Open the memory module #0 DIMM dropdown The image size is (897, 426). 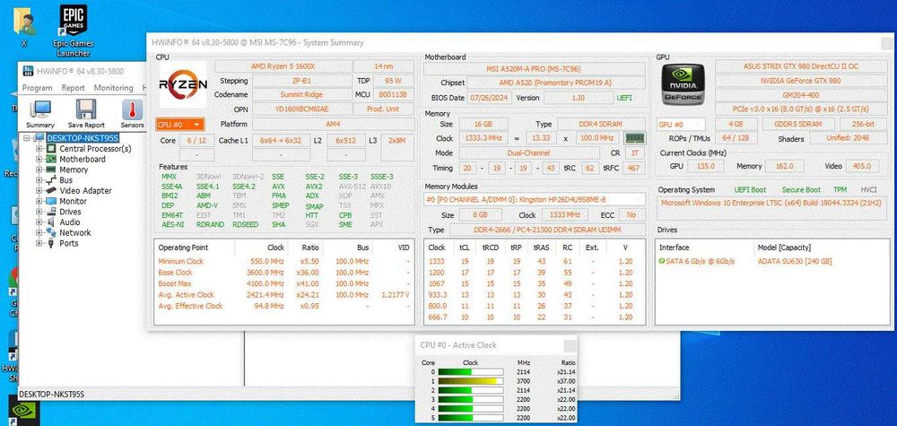[x=535, y=199]
